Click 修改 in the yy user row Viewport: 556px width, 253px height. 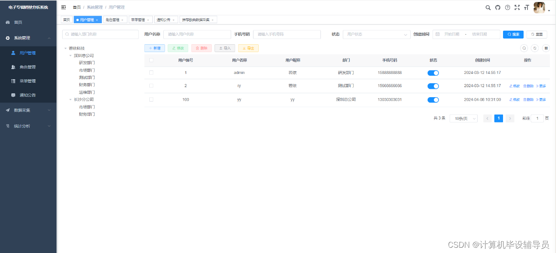click(514, 100)
